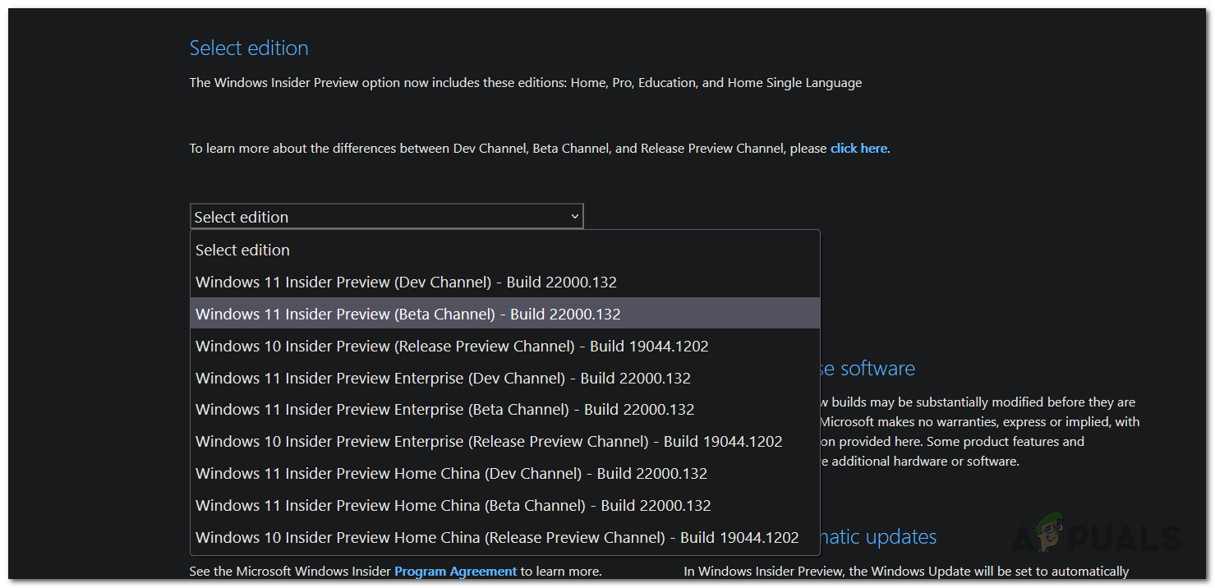Open the Program Agreement link
Image resolution: width=1215 pixels, height=588 pixels.
coord(455,571)
